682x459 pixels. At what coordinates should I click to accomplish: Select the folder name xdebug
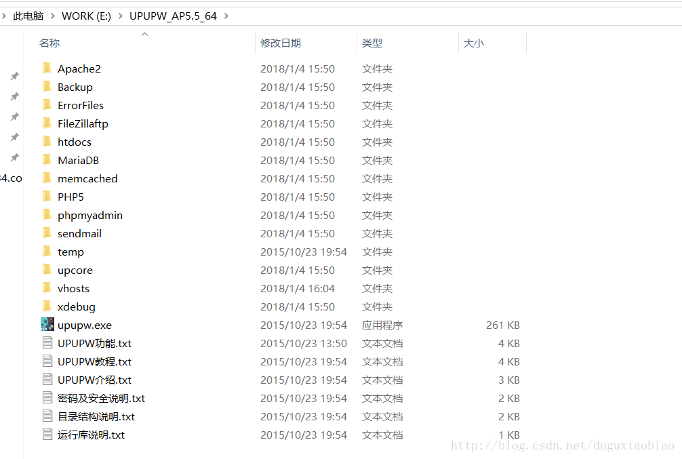76,307
